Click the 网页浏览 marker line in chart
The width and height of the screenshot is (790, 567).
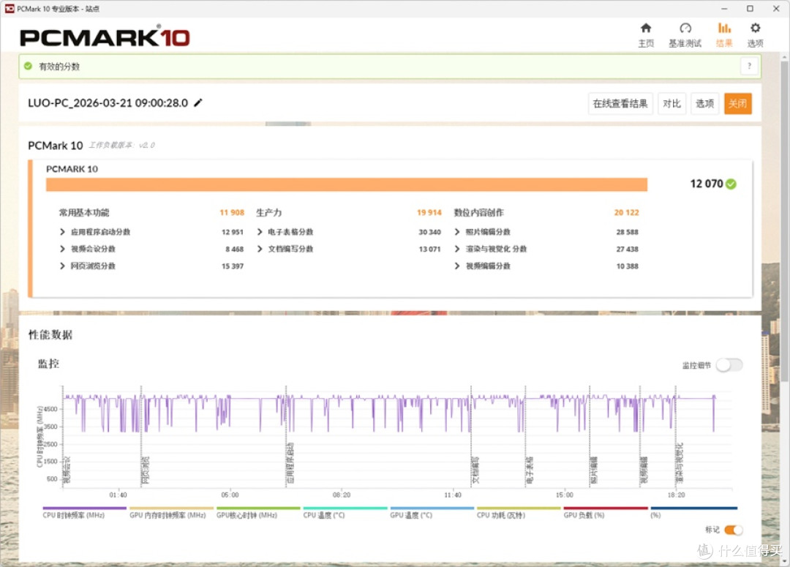pyautogui.click(x=141, y=437)
